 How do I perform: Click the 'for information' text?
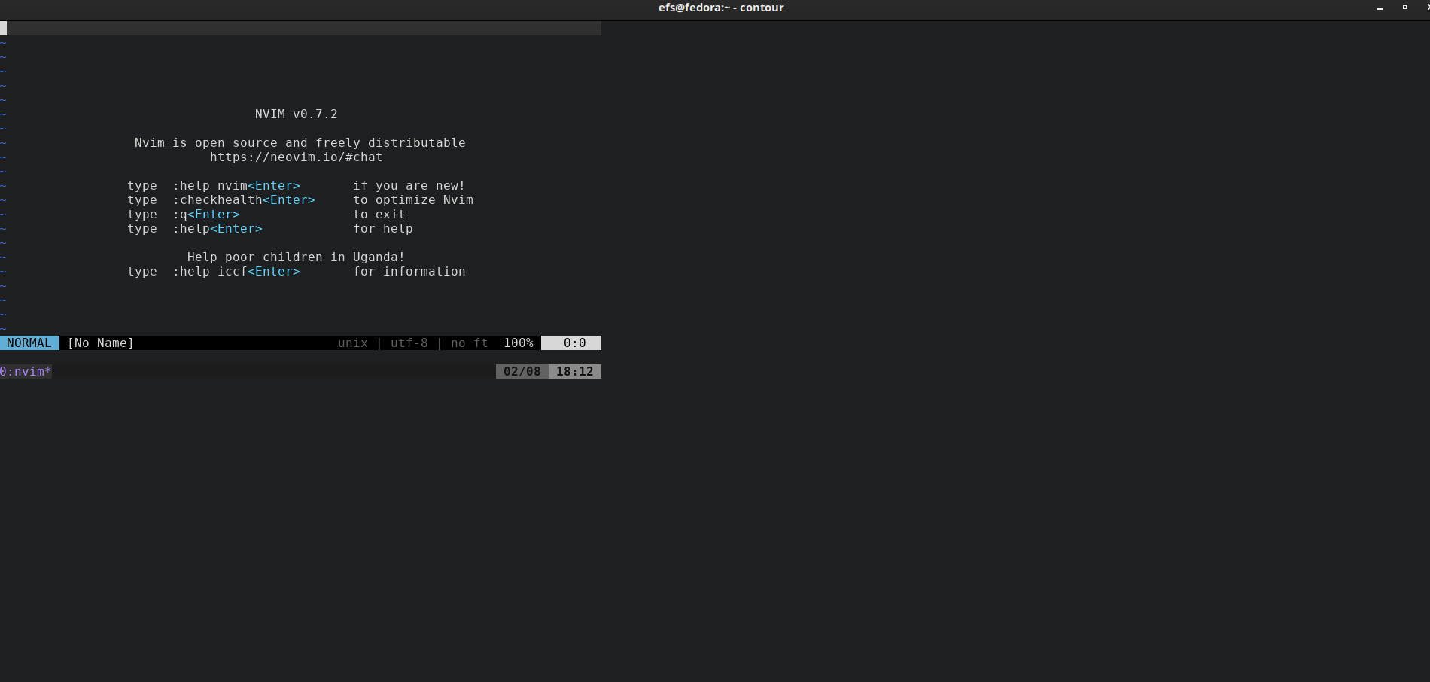[x=409, y=271]
